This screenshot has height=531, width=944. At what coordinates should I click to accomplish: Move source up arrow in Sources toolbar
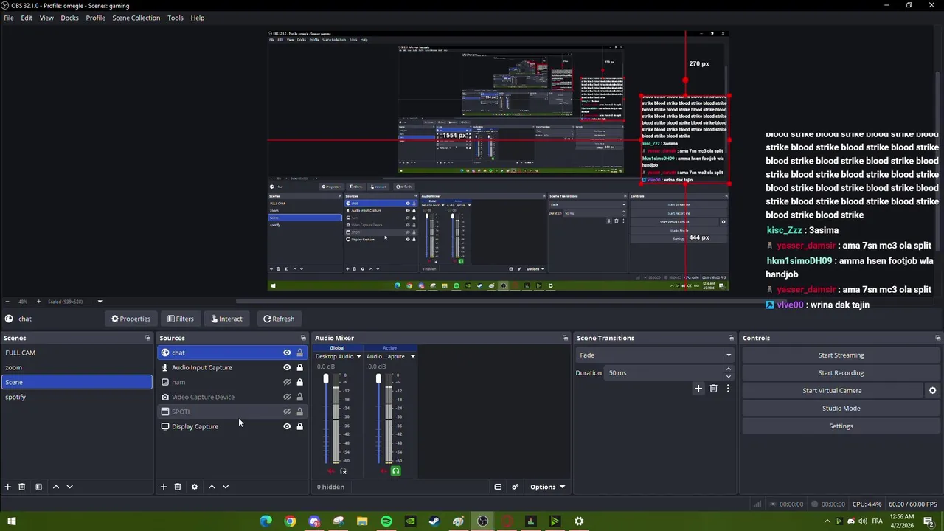pyautogui.click(x=212, y=487)
